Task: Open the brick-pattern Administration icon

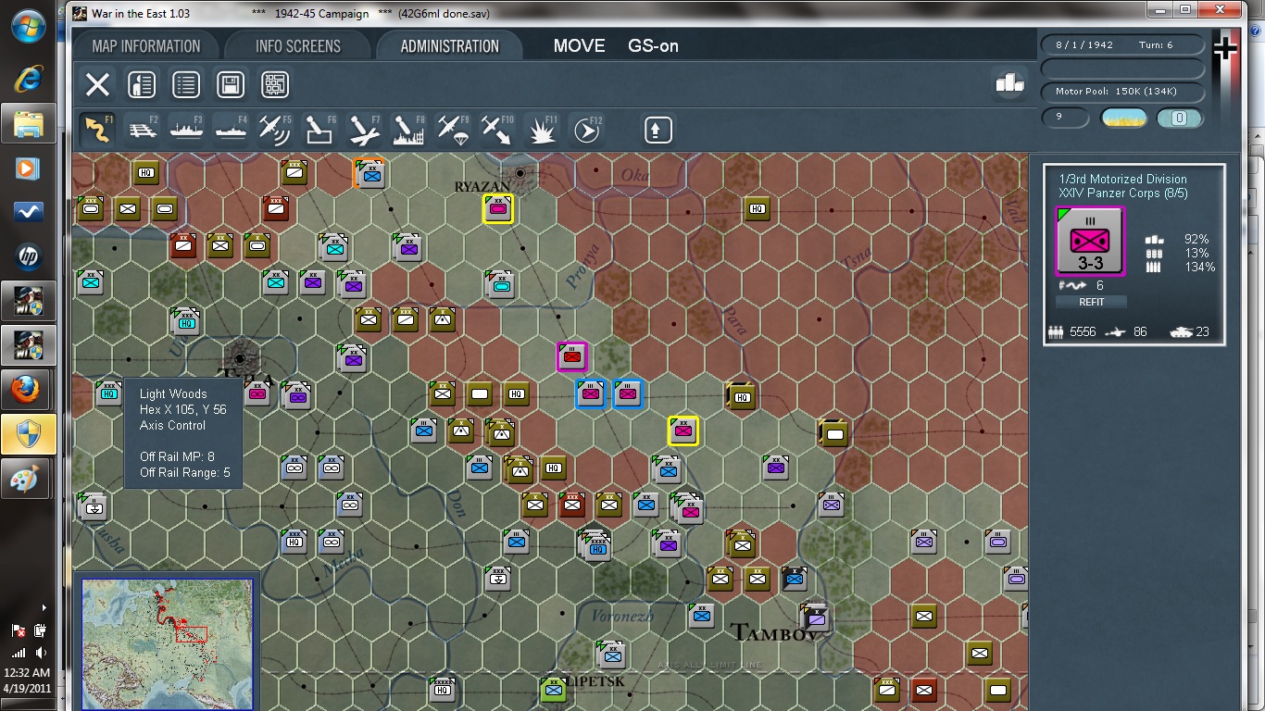Action: tap(275, 85)
